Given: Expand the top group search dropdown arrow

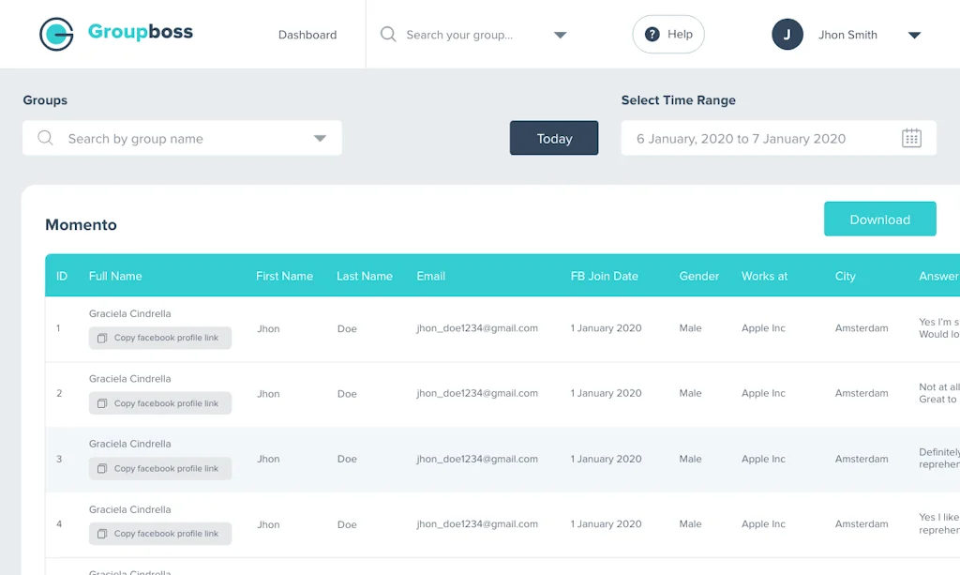Looking at the screenshot, I should pos(560,36).
